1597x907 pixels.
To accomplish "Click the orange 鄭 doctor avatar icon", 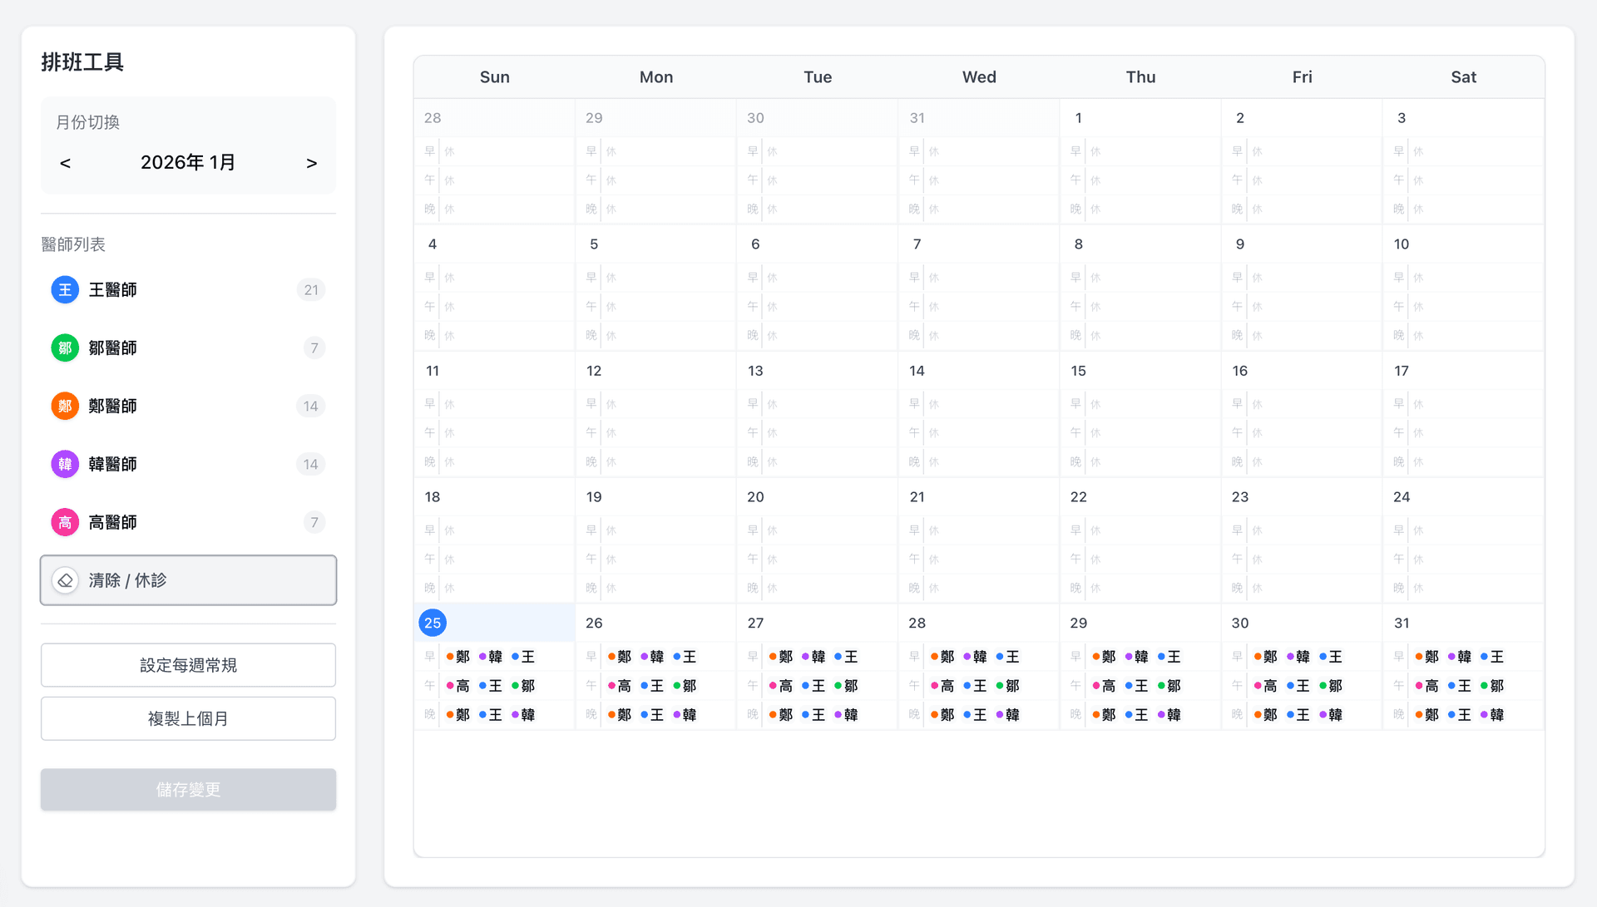I will (65, 407).
